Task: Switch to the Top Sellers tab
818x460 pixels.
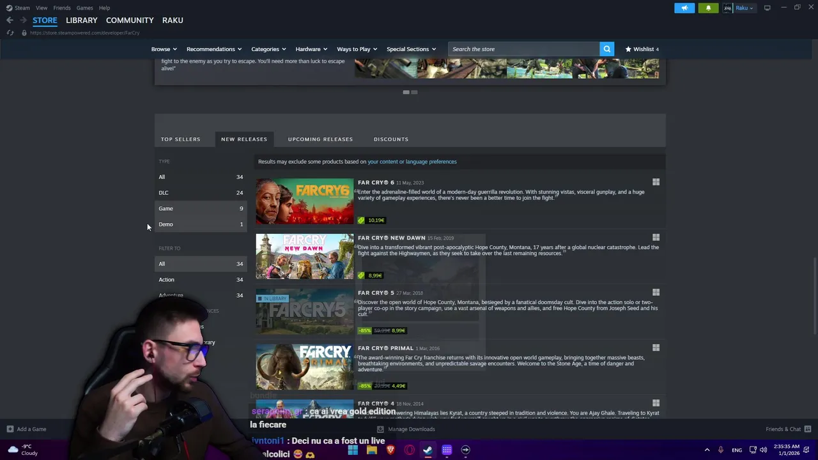Action: [x=180, y=139]
